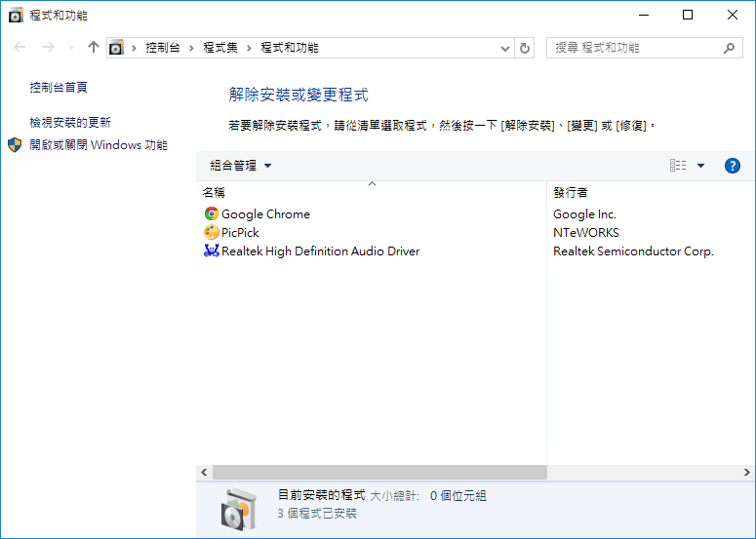Click the Realtek audio driver icon
This screenshot has width=756, height=539.
click(211, 250)
